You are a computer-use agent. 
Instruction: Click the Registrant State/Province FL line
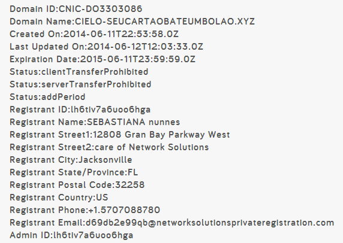point(74,172)
